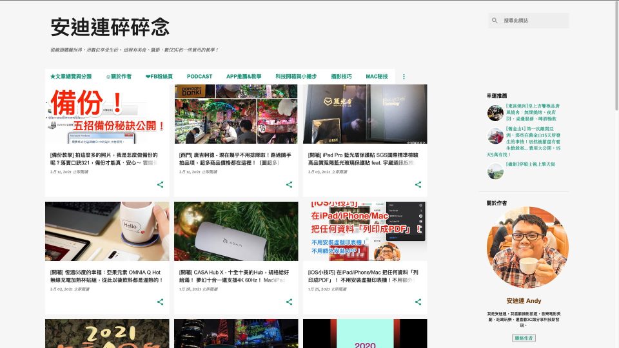Click the Don Don Donki store collage thumbnail
Screen dimensions: 619x348
236,114
